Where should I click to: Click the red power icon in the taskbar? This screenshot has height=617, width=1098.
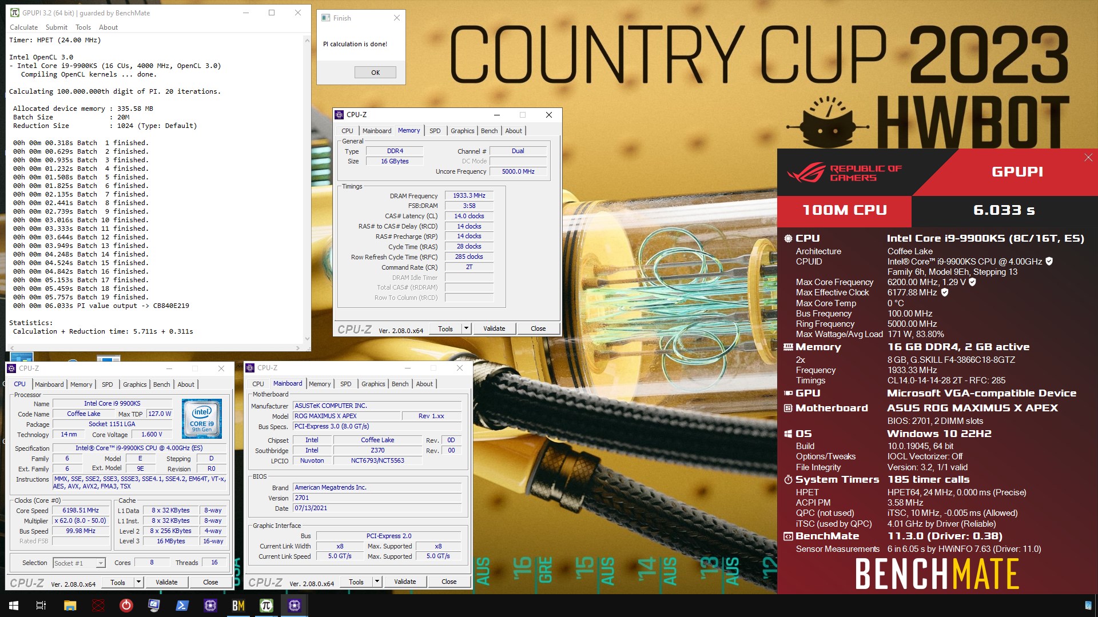pyautogui.click(x=126, y=606)
